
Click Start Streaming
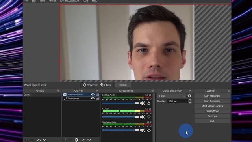[x=212, y=96]
